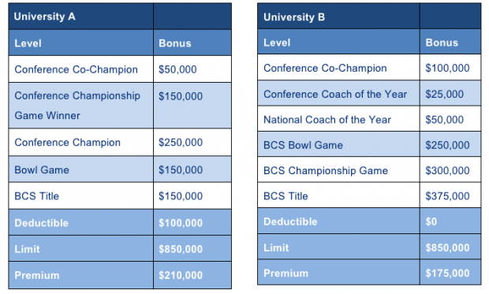Viewport: 489px width, 294px height.
Task: Select the Bowl Game row in University A
Action: click(x=120, y=169)
